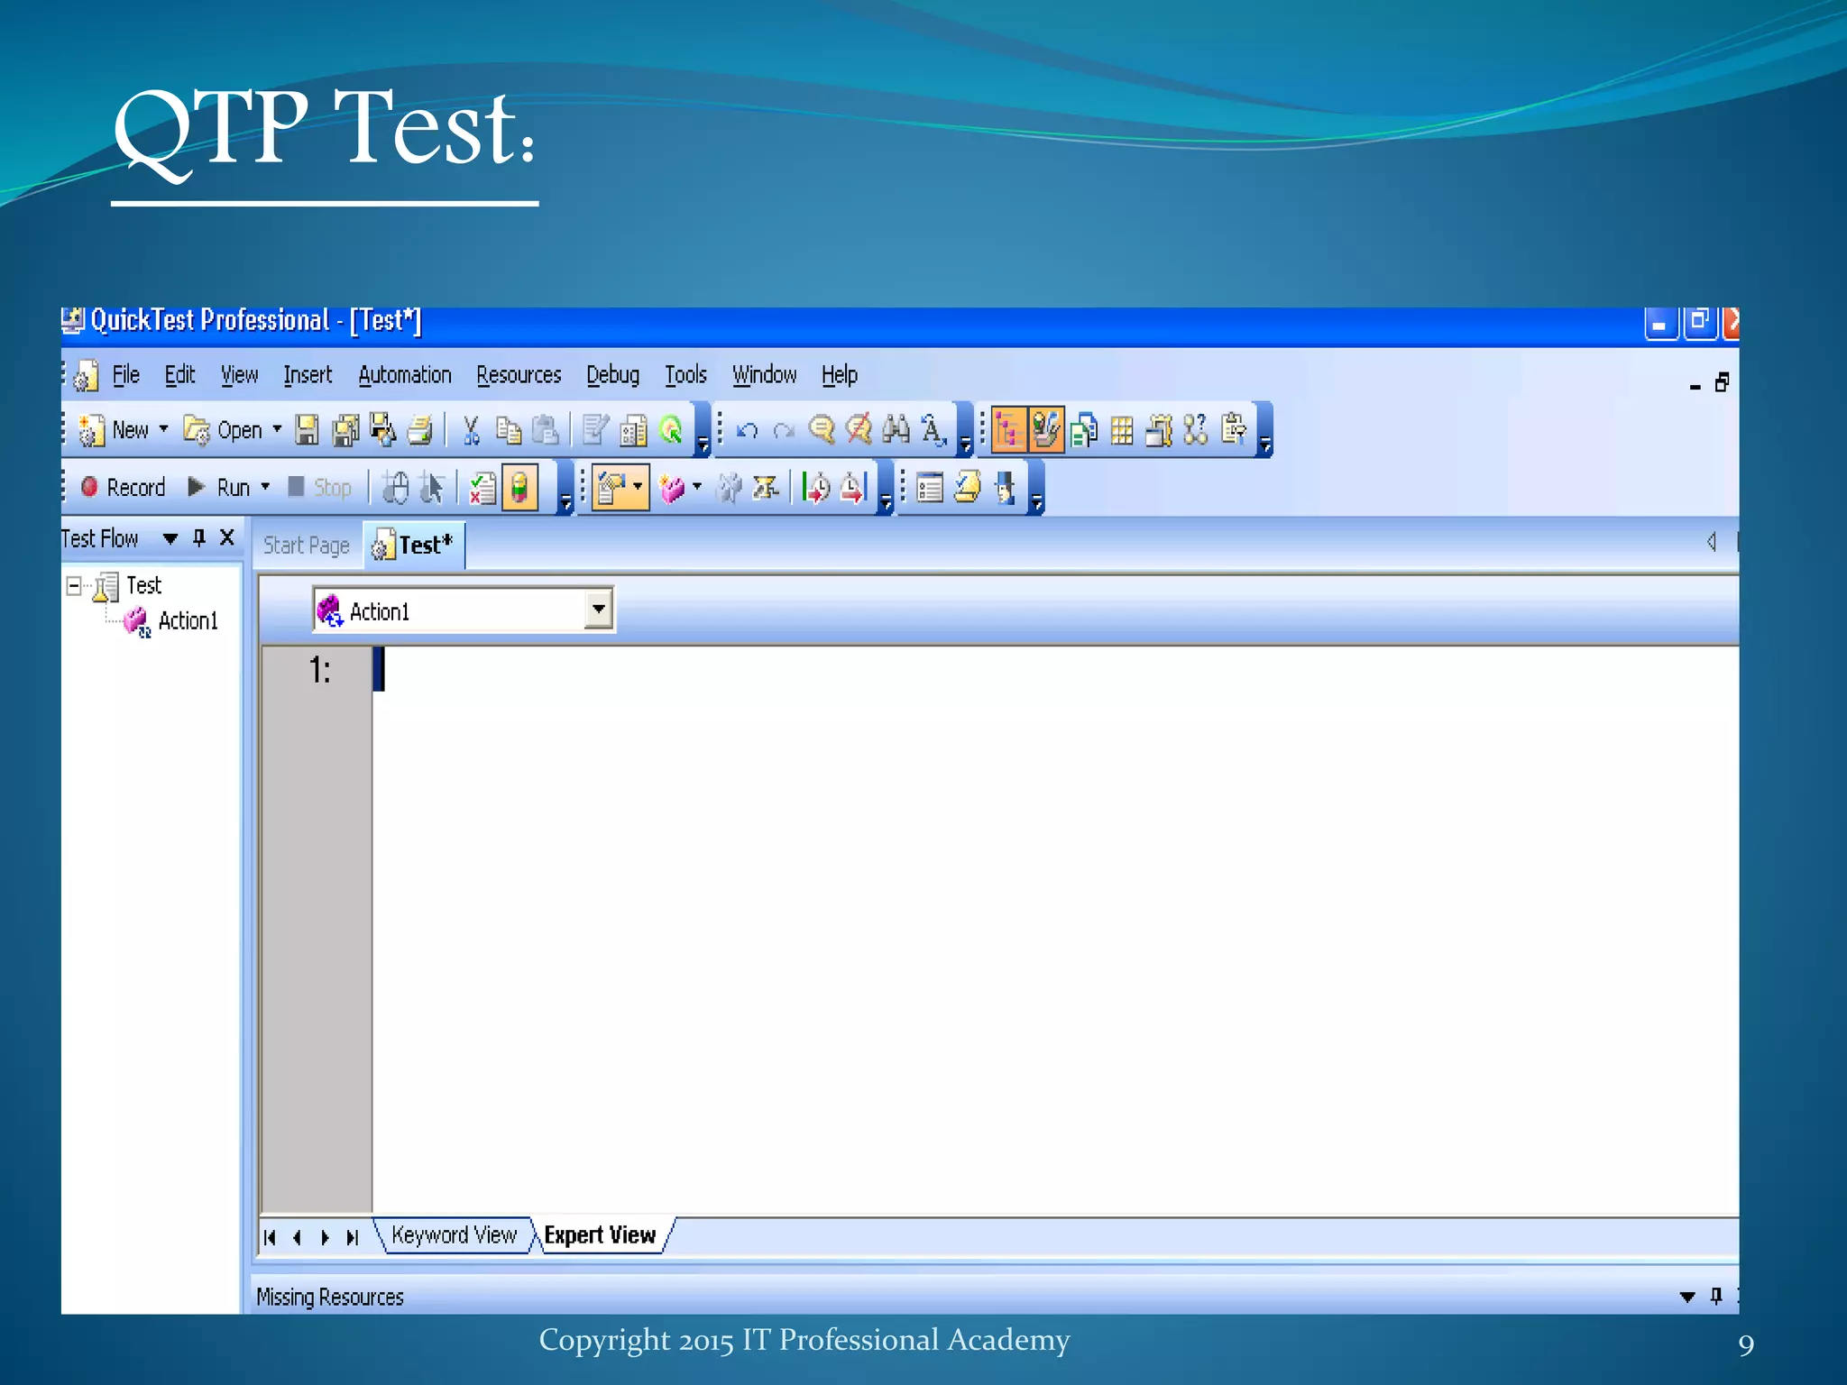Click the Copy icon in the toolbar

tap(509, 430)
